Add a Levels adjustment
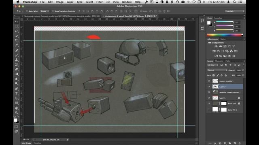Image resolution: width=259 pixels, height=145 pixels. (220, 46)
